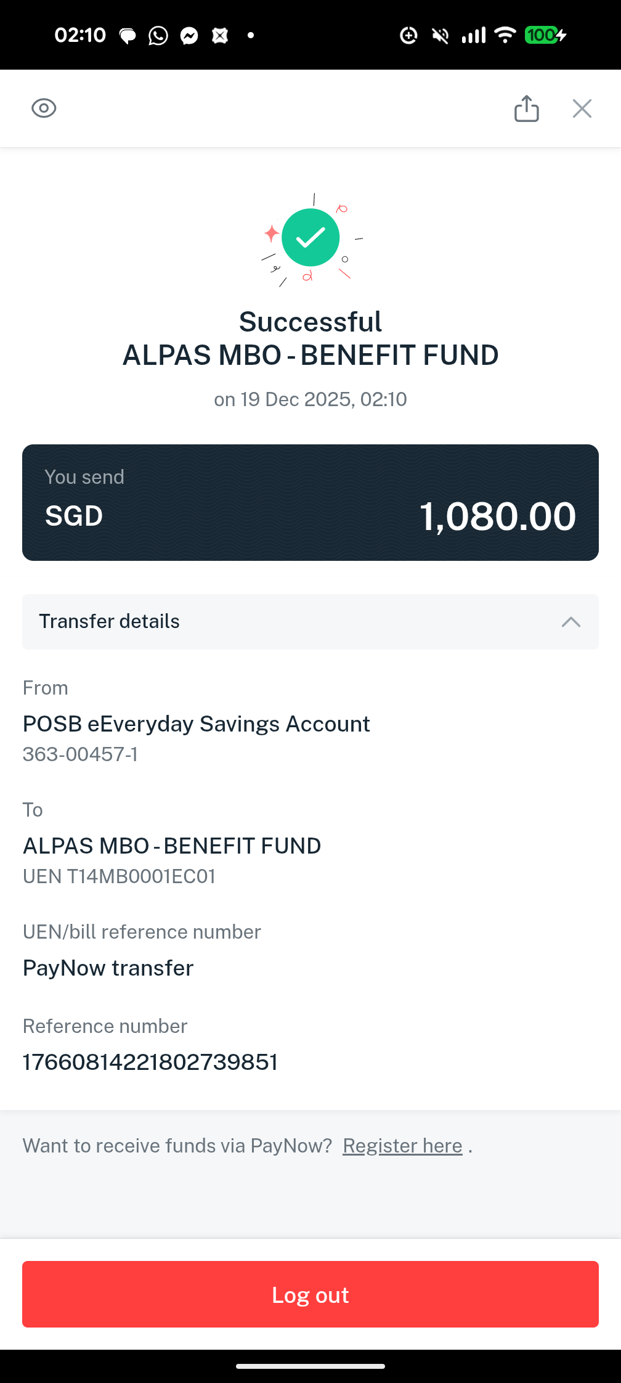This screenshot has height=1383, width=621.
Task: Click the Register here link
Action: click(402, 1146)
